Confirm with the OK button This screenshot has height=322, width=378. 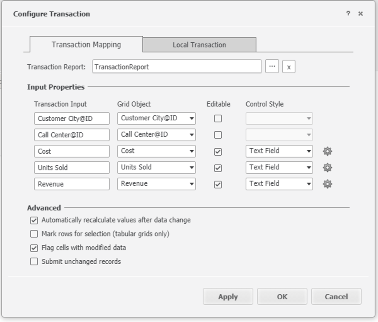pos(282,296)
